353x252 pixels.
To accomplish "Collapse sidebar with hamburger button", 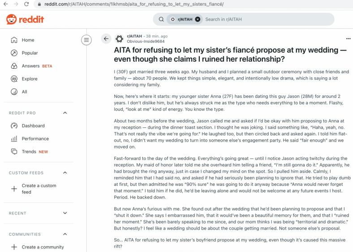I will 86,40.
